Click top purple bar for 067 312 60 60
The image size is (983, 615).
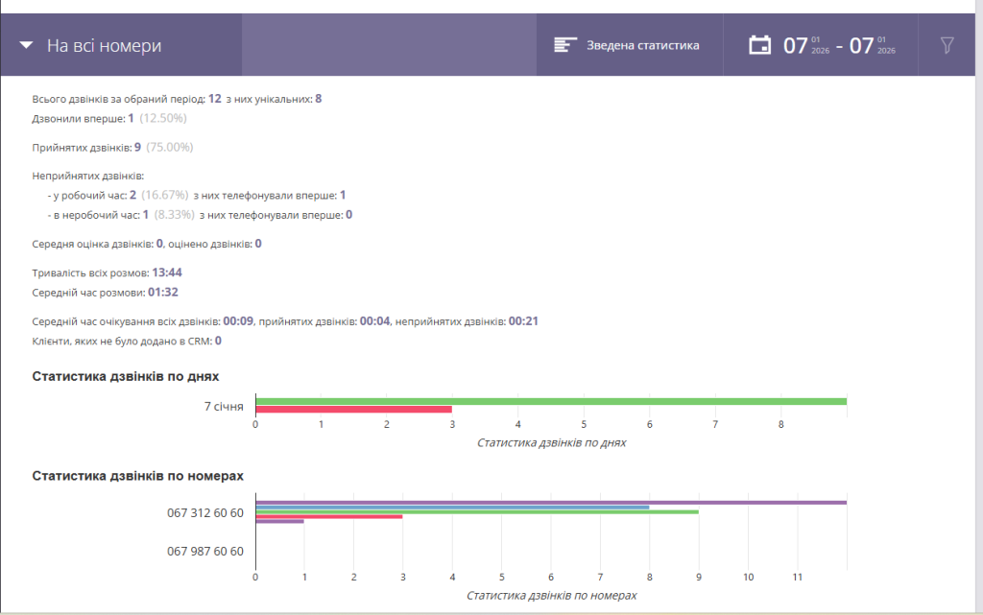point(551,503)
